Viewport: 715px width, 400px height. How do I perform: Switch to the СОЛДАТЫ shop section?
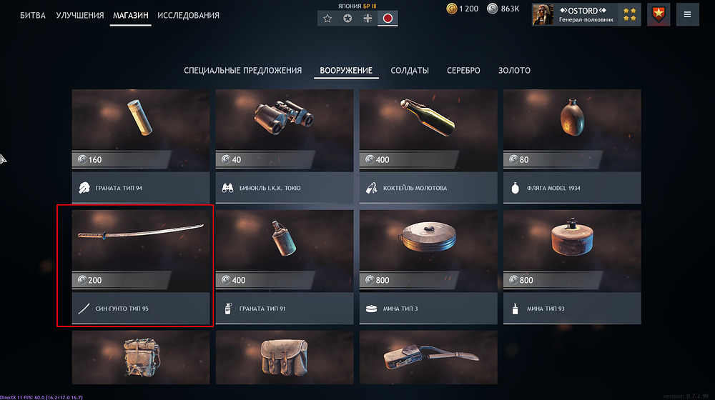pyautogui.click(x=410, y=71)
